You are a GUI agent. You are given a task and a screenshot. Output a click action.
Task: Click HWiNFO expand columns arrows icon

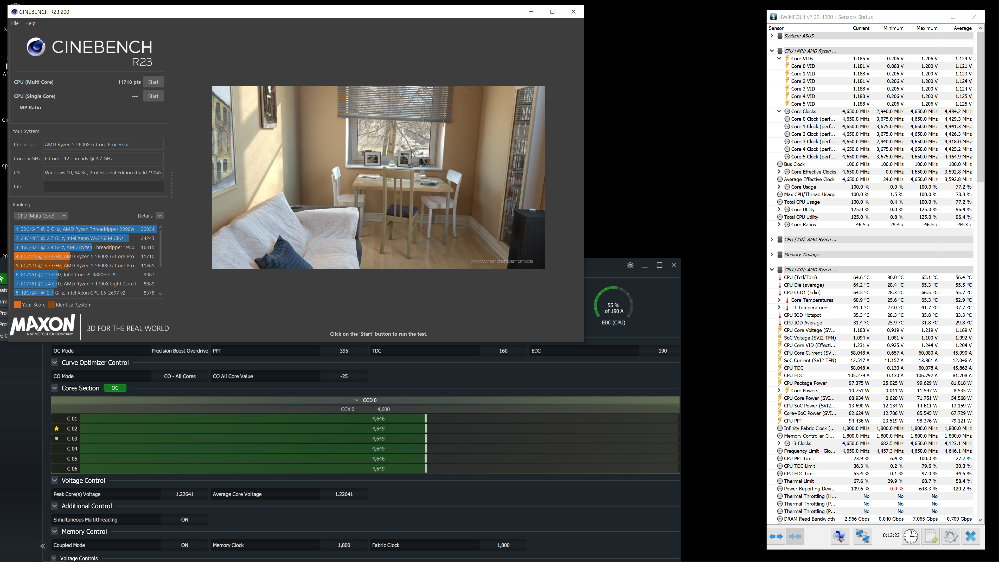coord(776,537)
